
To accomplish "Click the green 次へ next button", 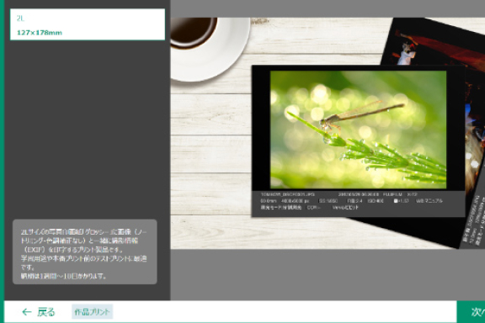I will (x=471, y=312).
